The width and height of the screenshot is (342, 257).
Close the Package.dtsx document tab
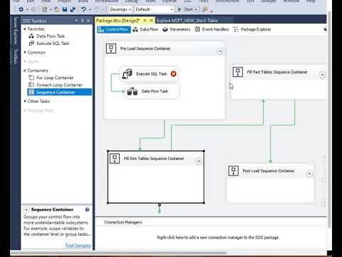151,21
